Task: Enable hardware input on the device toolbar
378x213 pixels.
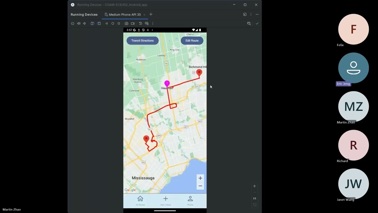Action: click(x=146, y=23)
